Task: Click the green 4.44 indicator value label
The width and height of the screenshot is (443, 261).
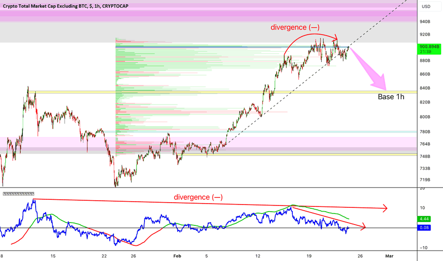Action: point(424,219)
